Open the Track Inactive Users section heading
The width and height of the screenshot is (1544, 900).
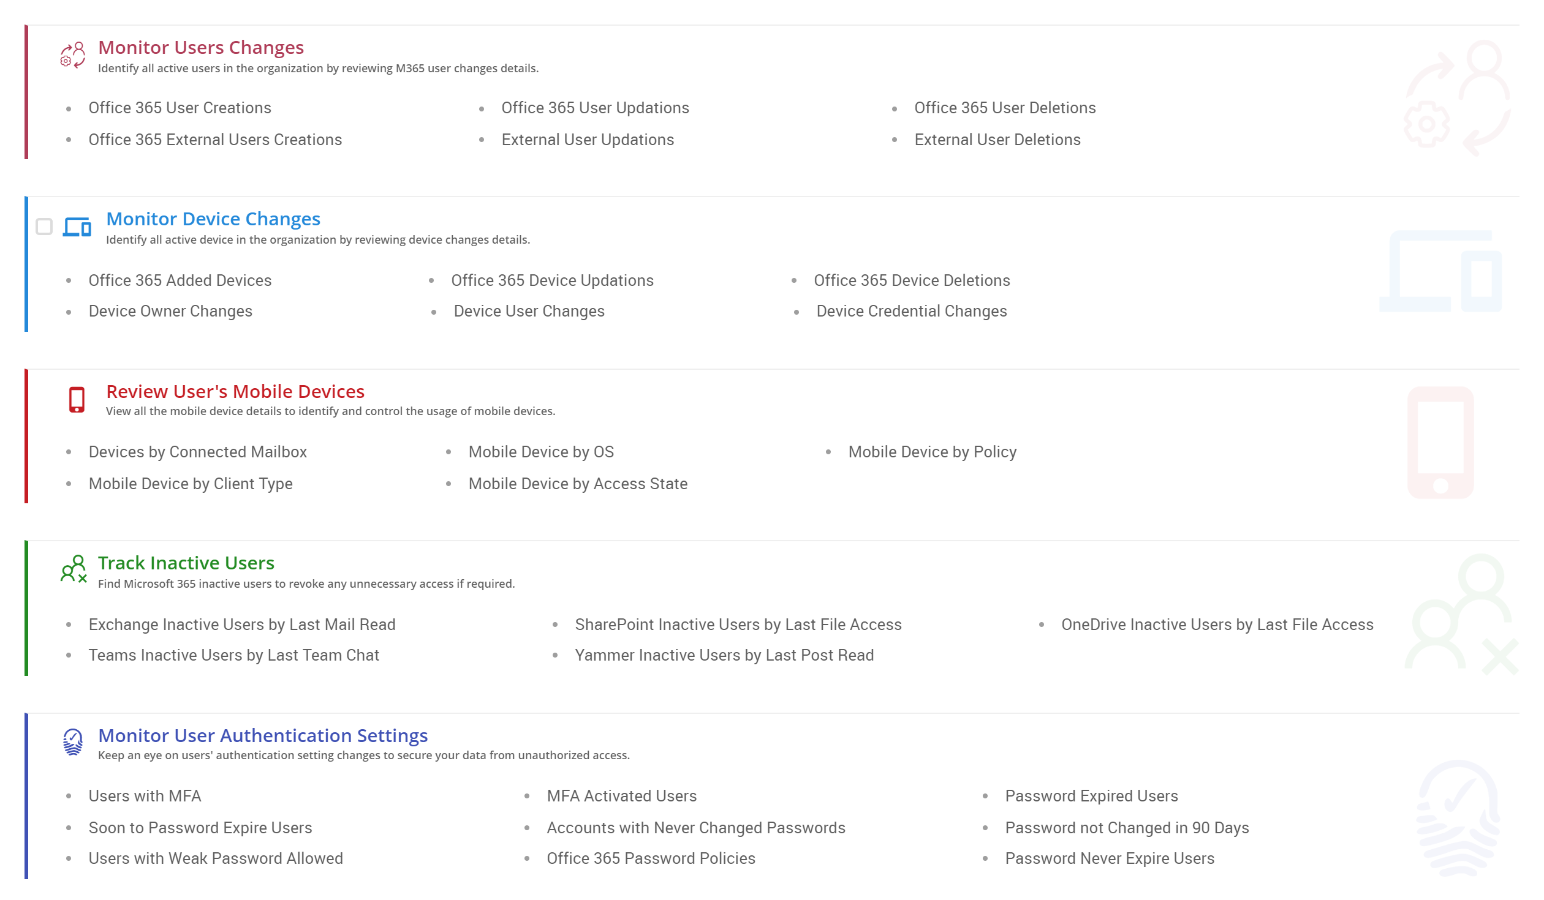186,563
